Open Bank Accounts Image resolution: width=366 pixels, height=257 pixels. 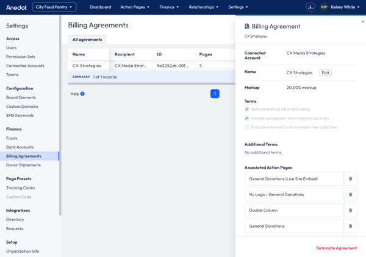(20, 147)
